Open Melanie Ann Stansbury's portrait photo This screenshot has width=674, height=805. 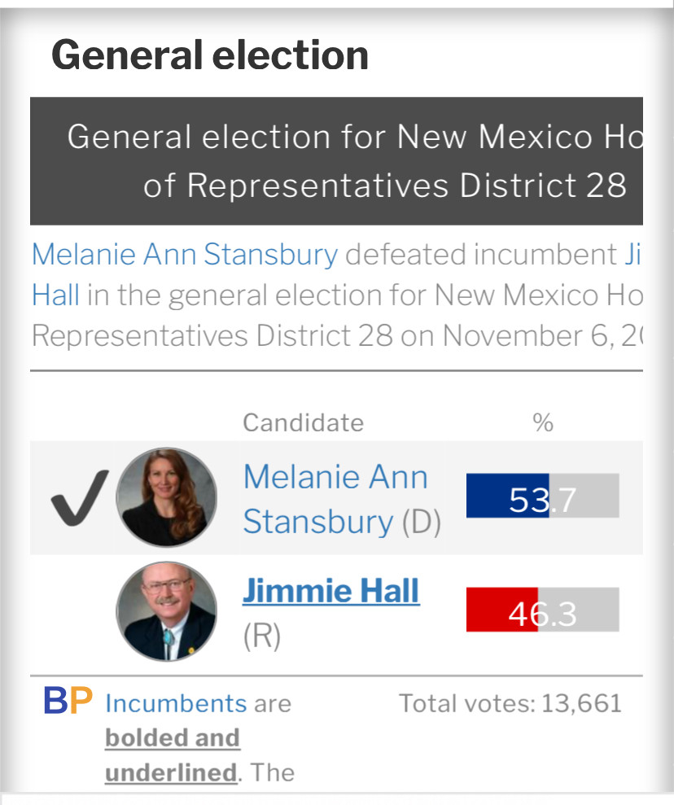coord(166,497)
